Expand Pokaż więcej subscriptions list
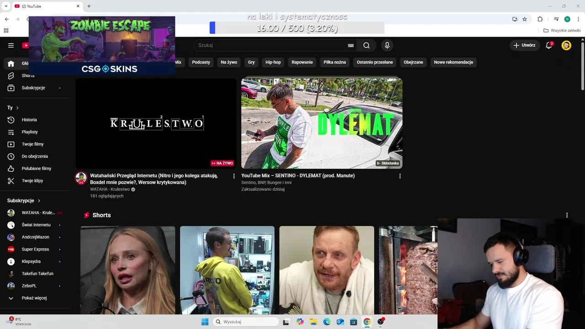This screenshot has width=585, height=329. 35,298
